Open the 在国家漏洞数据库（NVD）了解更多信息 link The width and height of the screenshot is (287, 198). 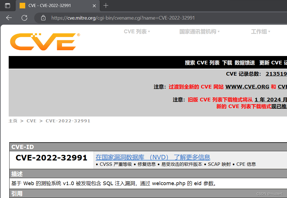click(x=153, y=157)
